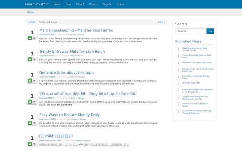Open the Groups nav item
This screenshot has height=151, width=242.
pos(93,4)
